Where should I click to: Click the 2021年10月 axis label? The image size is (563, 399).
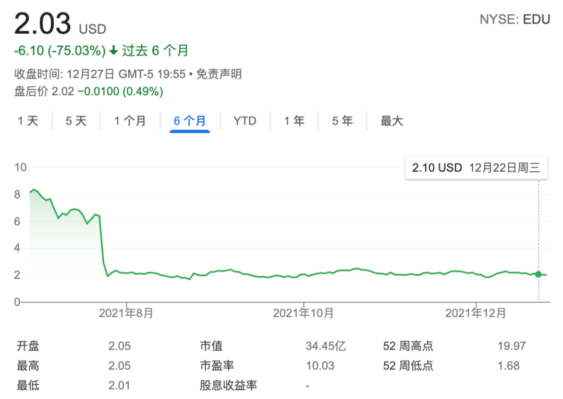(303, 313)
